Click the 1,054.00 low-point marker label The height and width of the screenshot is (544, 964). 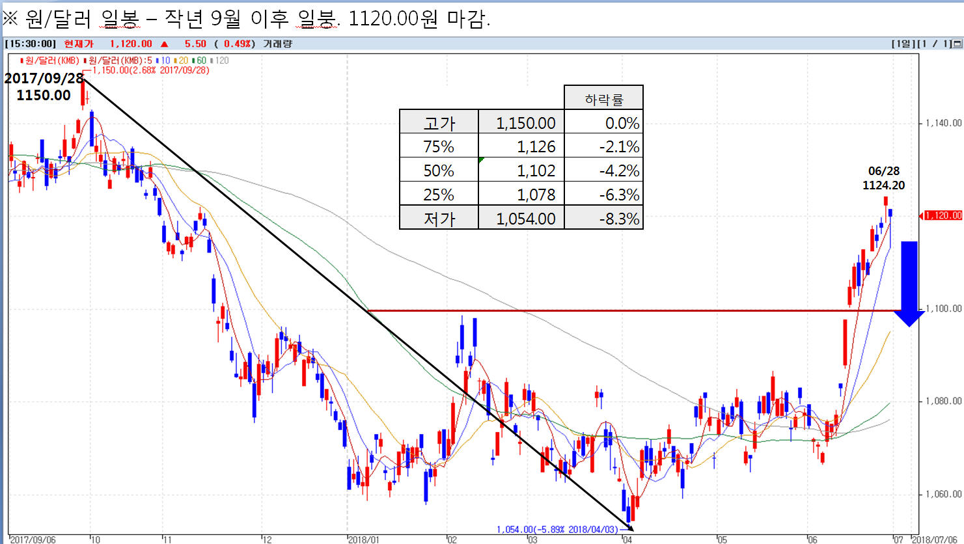click(x=557, y=530)
